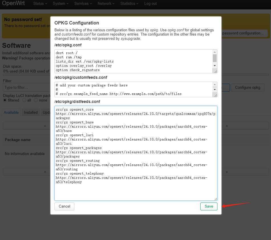Screen dimensions: 271x240
Task: Click the No information available text
Action: click(x=25, y=154)
